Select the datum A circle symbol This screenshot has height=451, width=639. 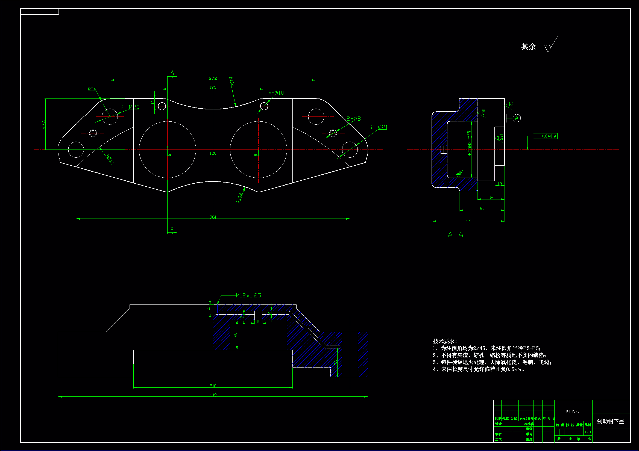click(x=517, y=118)
